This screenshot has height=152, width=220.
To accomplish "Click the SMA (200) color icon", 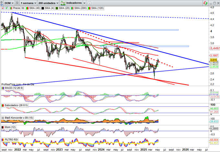I will click(72, 8).
